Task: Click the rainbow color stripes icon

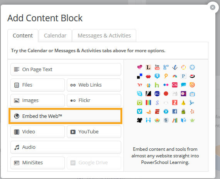Action: pos(148,102)
